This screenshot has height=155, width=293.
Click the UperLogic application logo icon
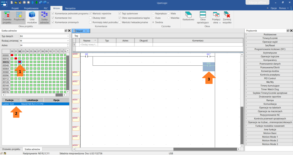click(4, 3)
